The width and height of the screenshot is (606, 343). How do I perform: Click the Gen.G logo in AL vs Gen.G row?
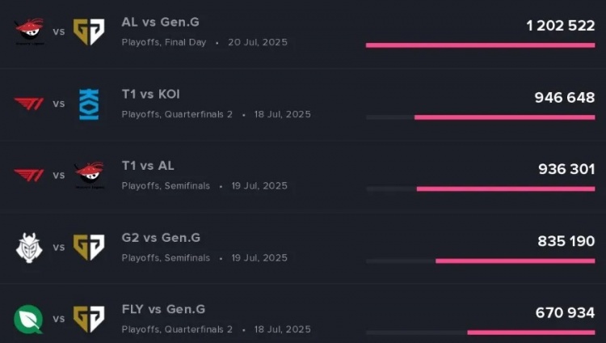point(89,32)
